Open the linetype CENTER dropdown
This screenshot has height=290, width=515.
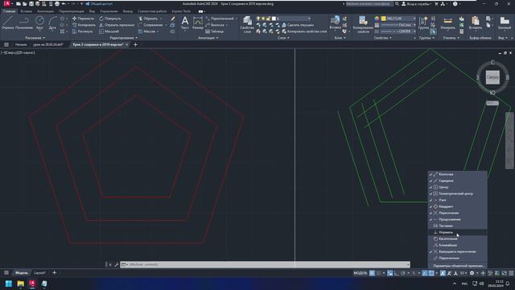(398, 31)
